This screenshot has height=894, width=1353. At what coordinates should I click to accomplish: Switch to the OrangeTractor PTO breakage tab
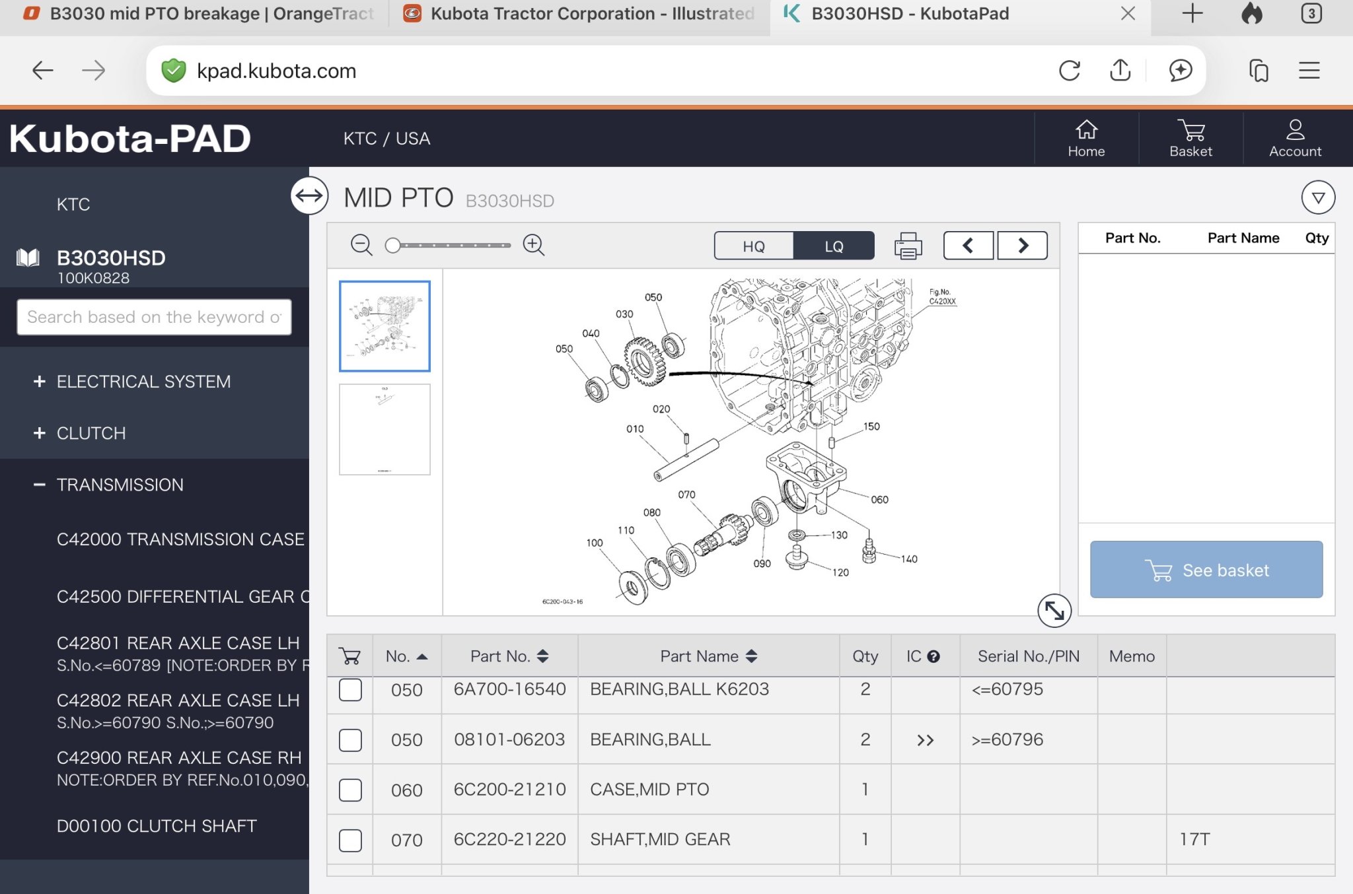(x=198, y=13)
